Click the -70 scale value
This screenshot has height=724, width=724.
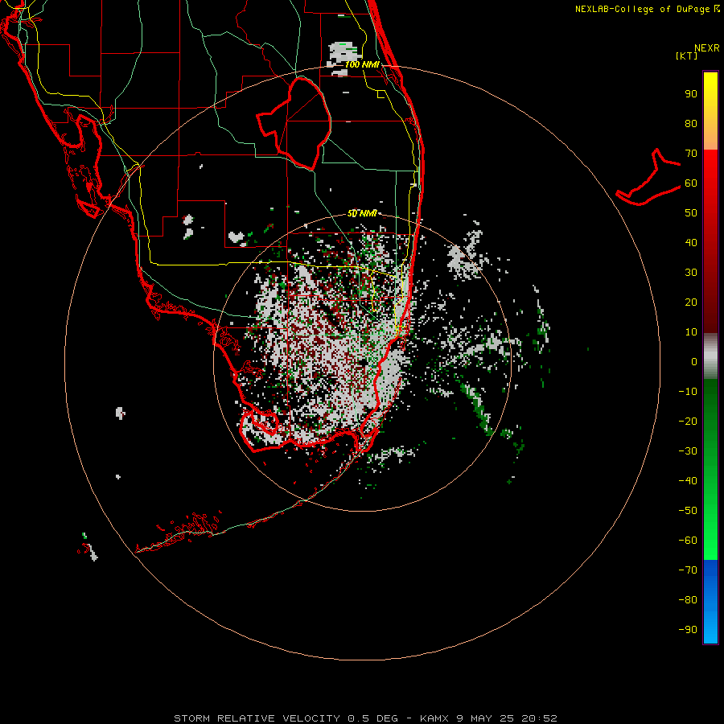688,570
